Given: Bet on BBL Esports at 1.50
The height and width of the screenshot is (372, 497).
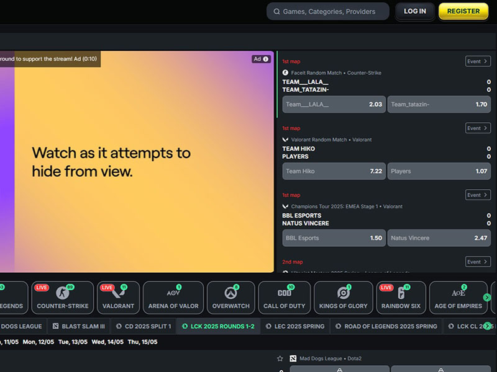Looking at the screenshot, I should 334,238.
